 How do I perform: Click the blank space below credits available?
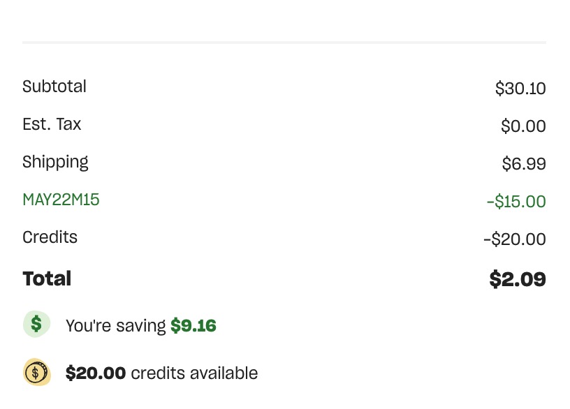coord(284,399)
